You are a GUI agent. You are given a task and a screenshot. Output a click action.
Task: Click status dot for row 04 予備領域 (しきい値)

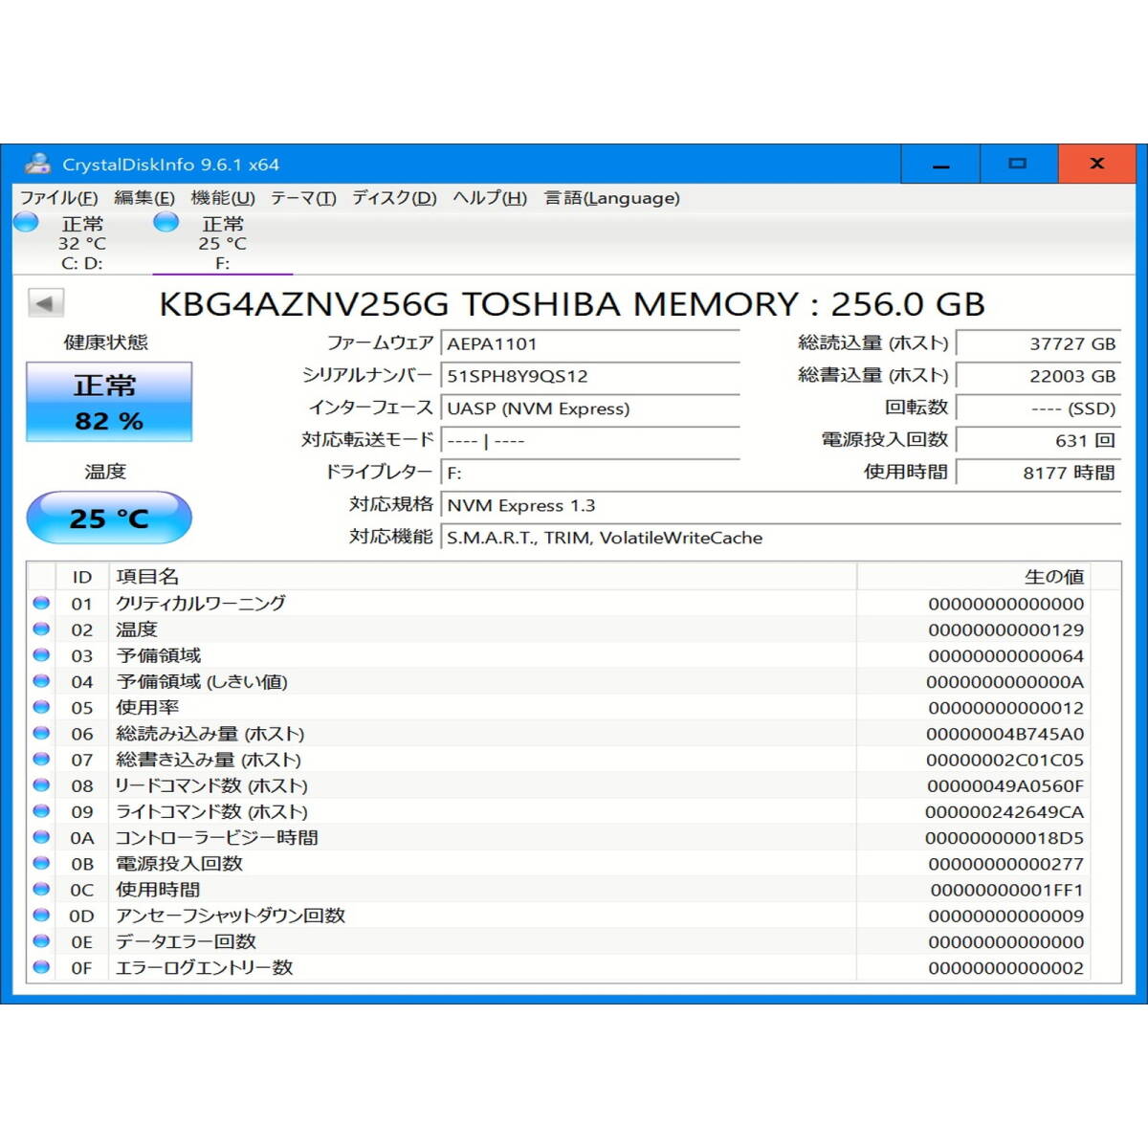[x=41, y=681]
